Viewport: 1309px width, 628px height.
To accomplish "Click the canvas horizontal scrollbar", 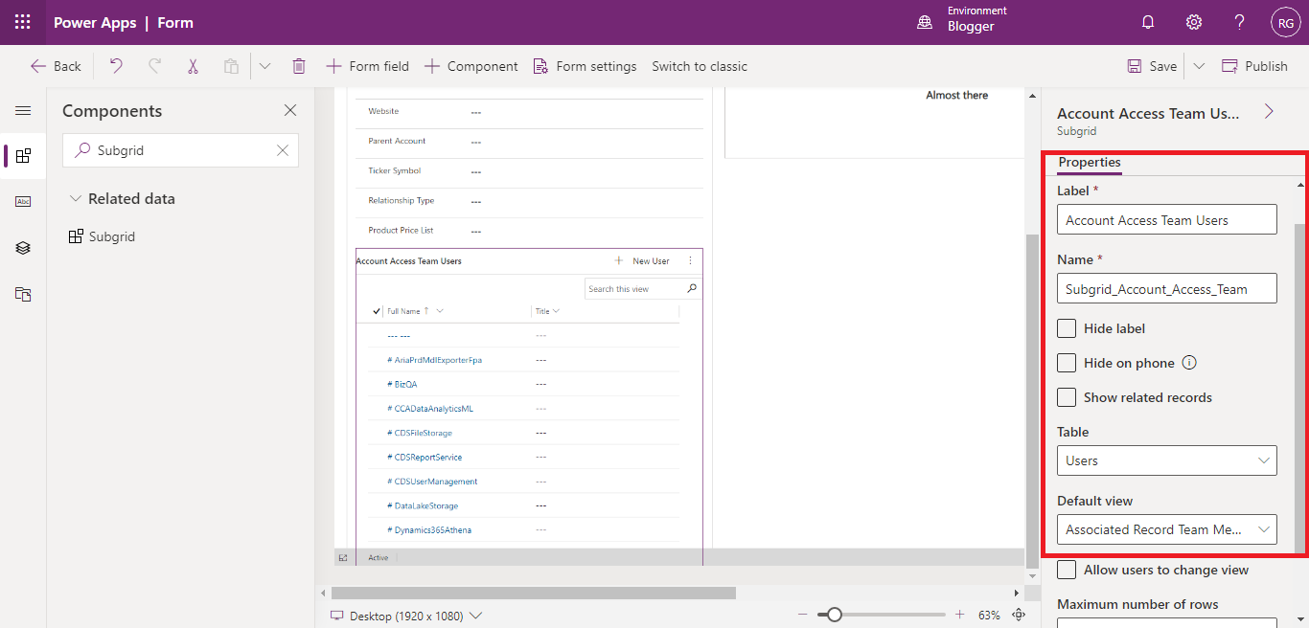I will click(x=534, y=594).
